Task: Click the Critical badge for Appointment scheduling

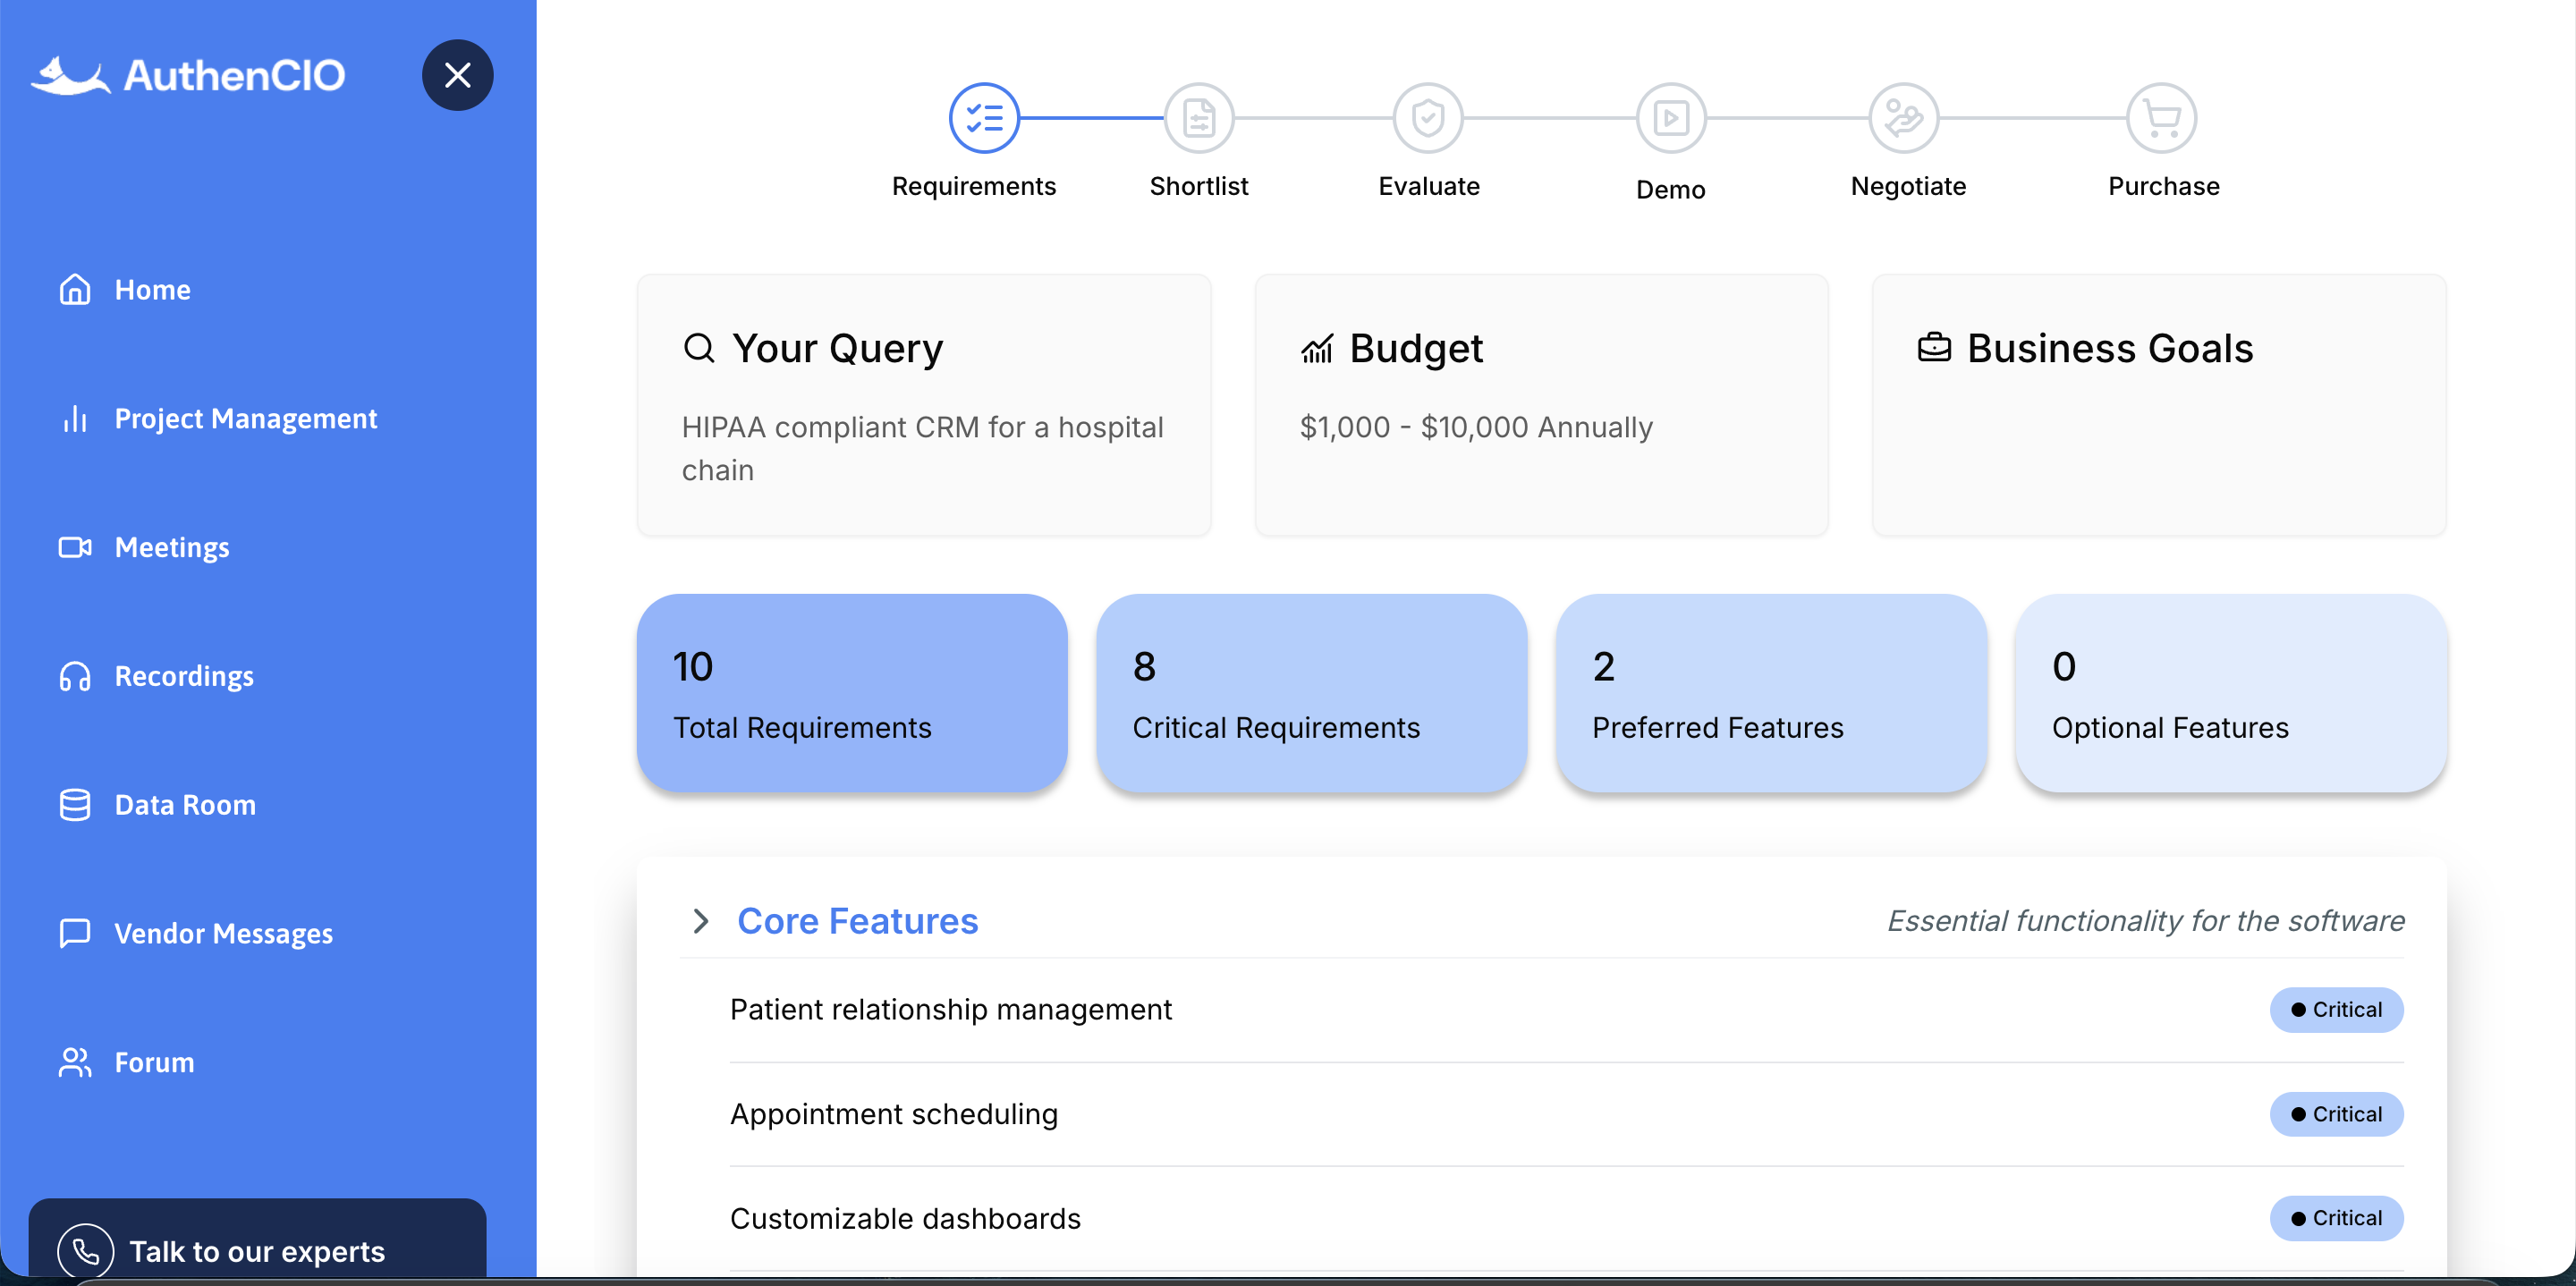Action: pos(2335,1113)
